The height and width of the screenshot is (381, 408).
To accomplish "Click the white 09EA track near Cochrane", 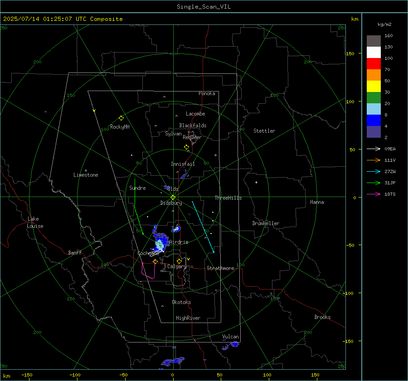I will click(x=157, y=253).
